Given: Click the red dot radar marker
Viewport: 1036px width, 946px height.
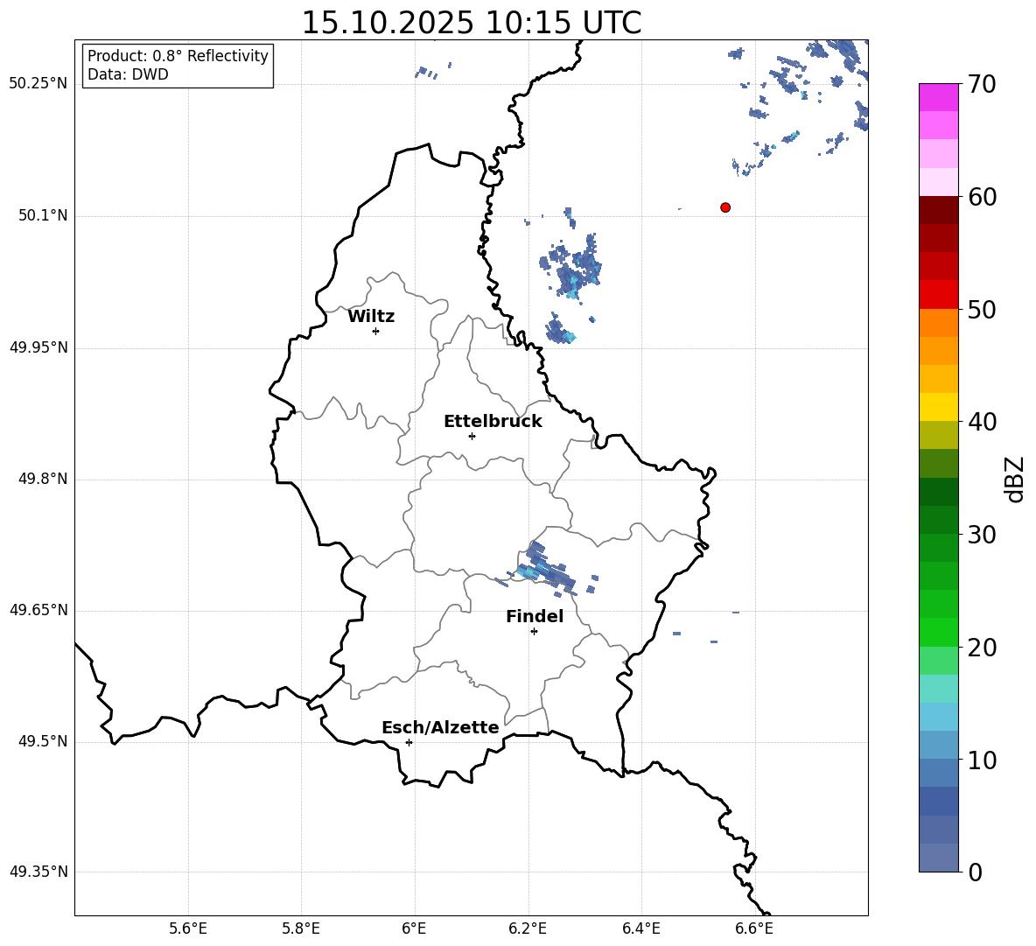Looking at the screenshot, I should click(x=725, y=207).
